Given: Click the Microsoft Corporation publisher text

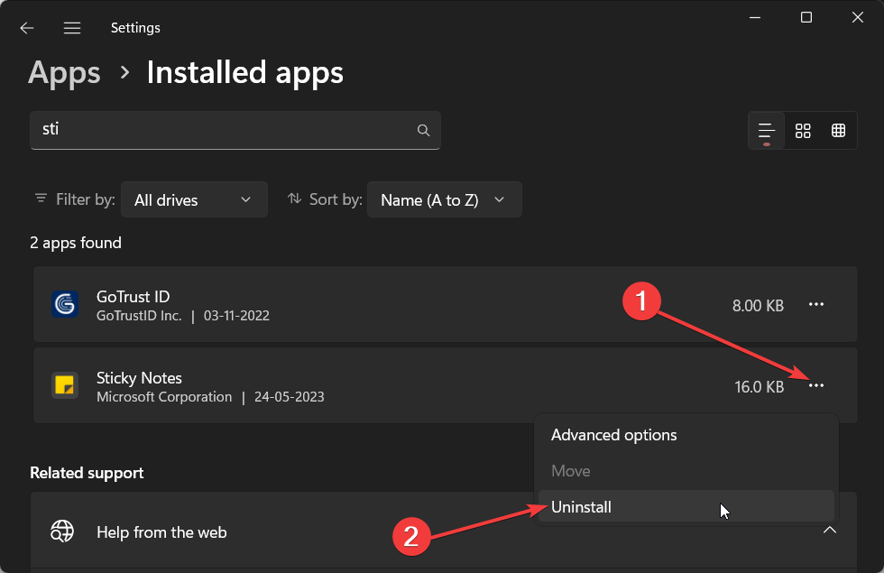Looking at the screenshot, I should [x=164, y=397].
